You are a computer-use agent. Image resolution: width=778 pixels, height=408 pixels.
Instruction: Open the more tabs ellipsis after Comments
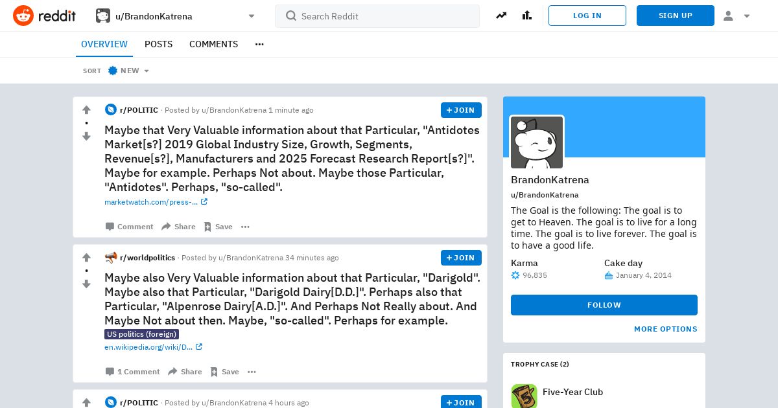tap(259, 44)
